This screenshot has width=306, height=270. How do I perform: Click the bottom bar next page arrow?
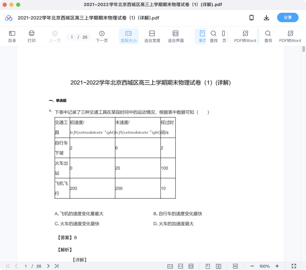[x=48, y=266]
